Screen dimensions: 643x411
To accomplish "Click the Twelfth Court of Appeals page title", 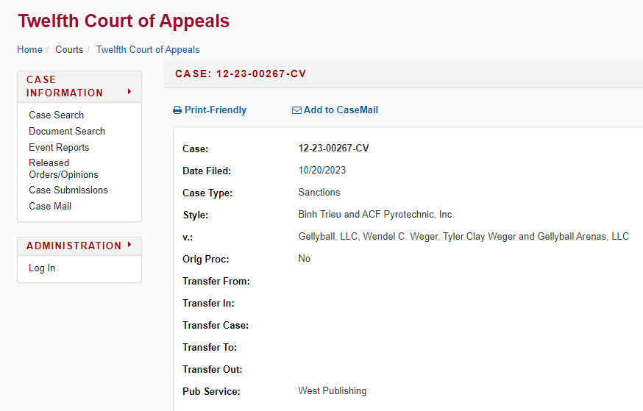I will pos(124,21).
